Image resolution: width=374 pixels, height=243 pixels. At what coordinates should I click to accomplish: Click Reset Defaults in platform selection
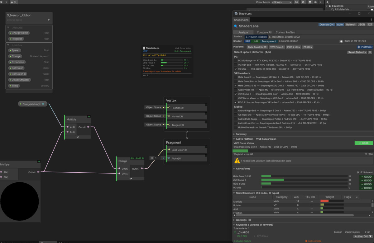click(x=357, y=52)
